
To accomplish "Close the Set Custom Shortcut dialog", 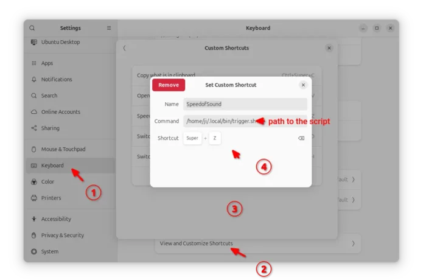I will pos(303,85).
